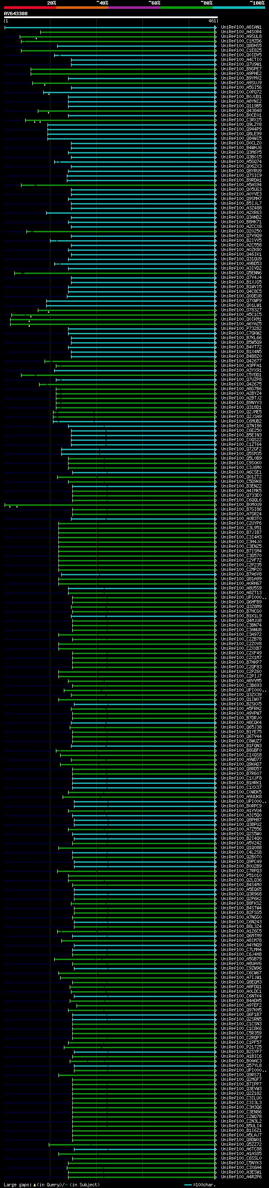Select hit UniRef100_C1E825
The height and width of the screenshot is (1188, 269).
pyautogui.click(x=241, y=50)
